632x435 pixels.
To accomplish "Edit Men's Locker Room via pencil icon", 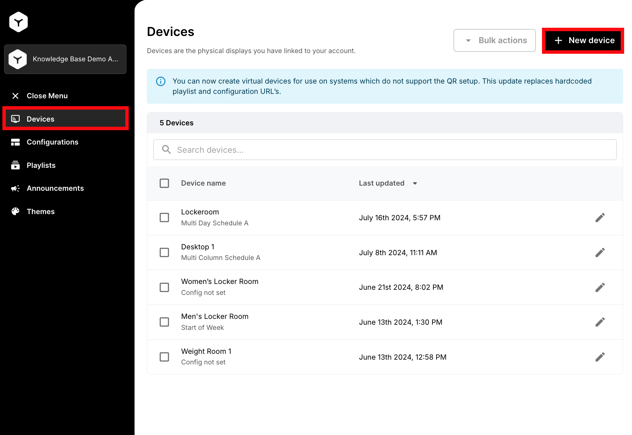I will 600,322.
